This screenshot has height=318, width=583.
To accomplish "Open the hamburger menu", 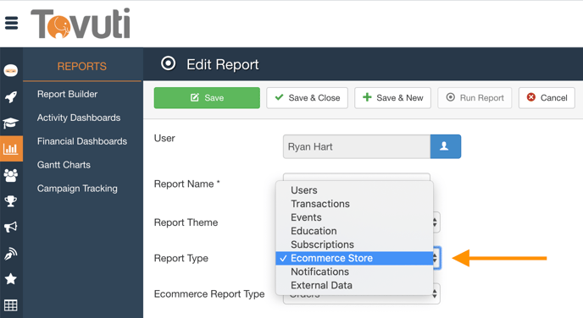I will coord(12,23).
